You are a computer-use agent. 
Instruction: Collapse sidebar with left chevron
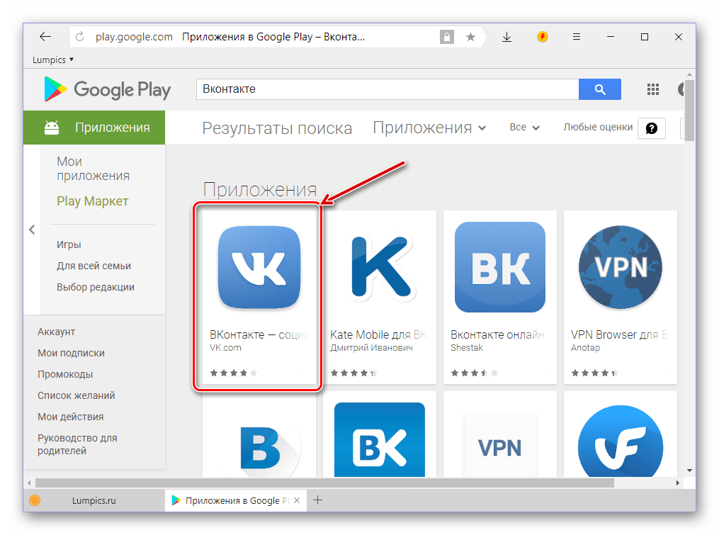pyautogui.click(x=32, y=230)
